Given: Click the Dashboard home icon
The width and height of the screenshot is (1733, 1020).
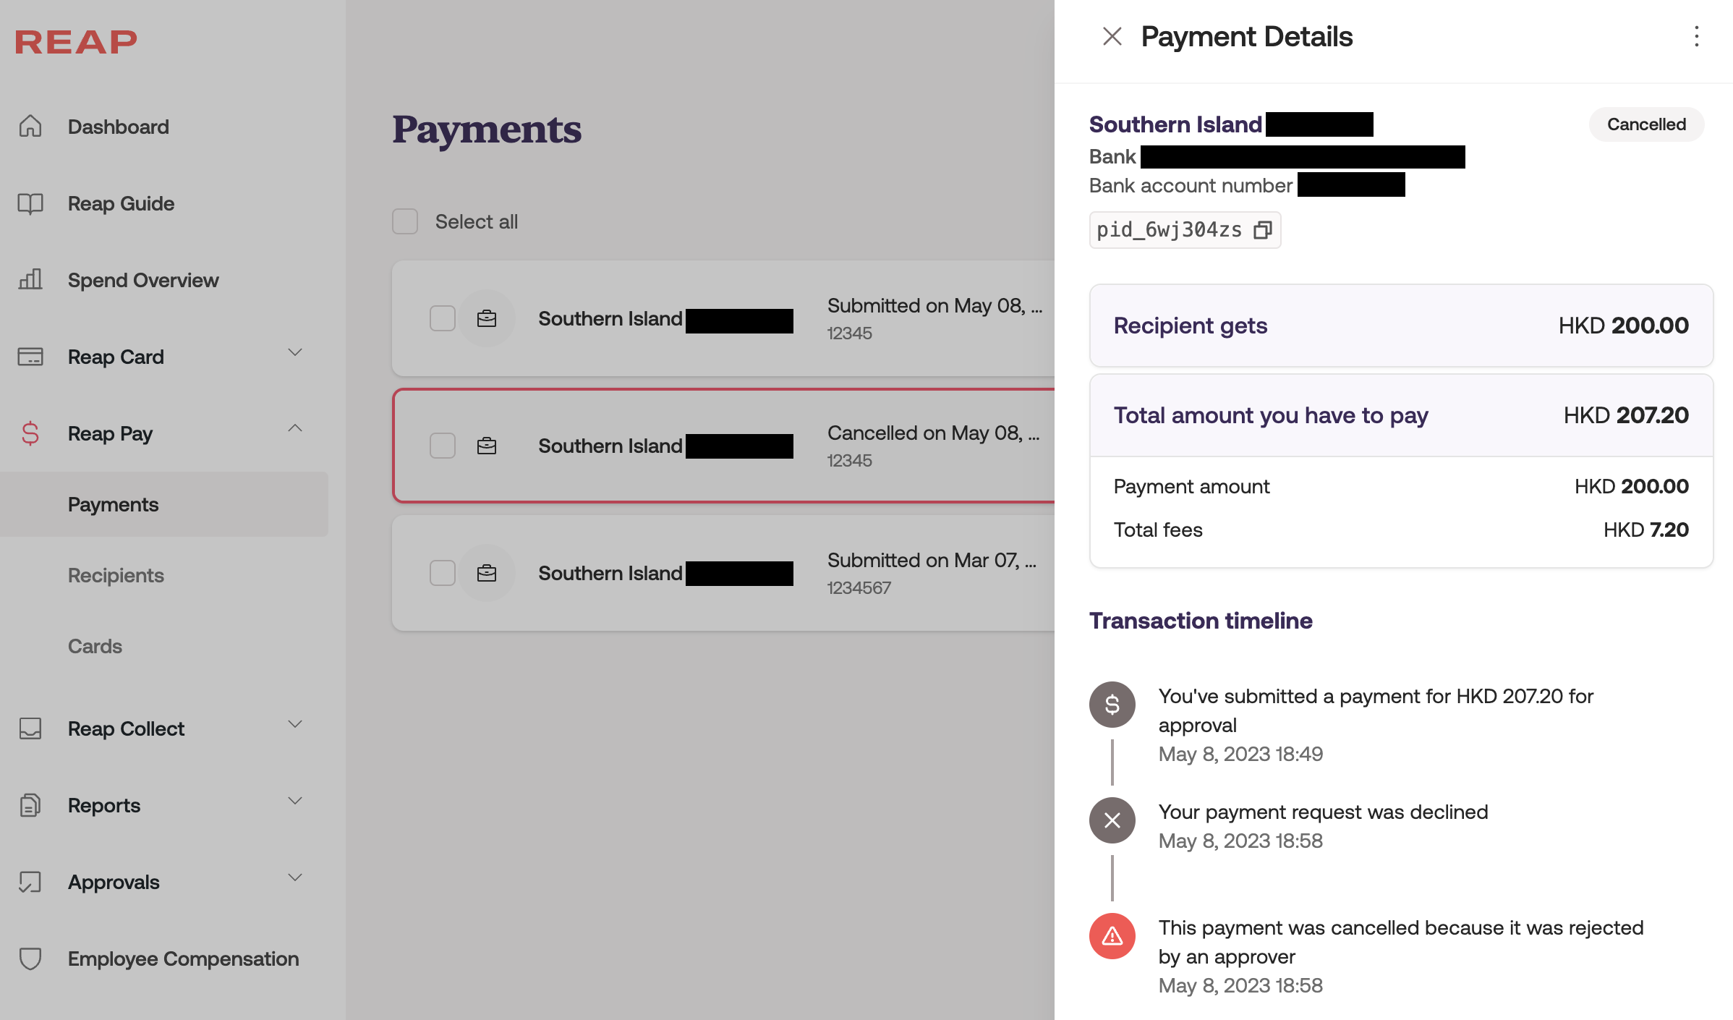Looking at the screenshot, I should pyautogui.click(x=30, y=127).
